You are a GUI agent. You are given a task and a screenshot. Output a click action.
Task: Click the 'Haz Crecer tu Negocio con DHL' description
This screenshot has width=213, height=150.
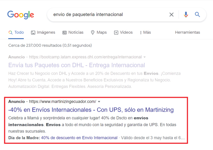point(94,80)
